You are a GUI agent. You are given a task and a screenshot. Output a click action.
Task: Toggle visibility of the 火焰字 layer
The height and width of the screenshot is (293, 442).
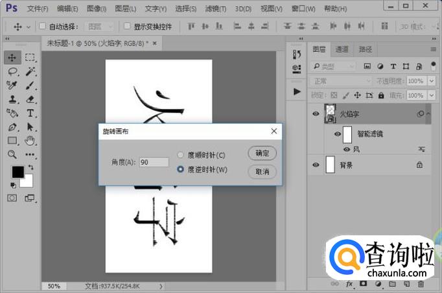[316, 113]
